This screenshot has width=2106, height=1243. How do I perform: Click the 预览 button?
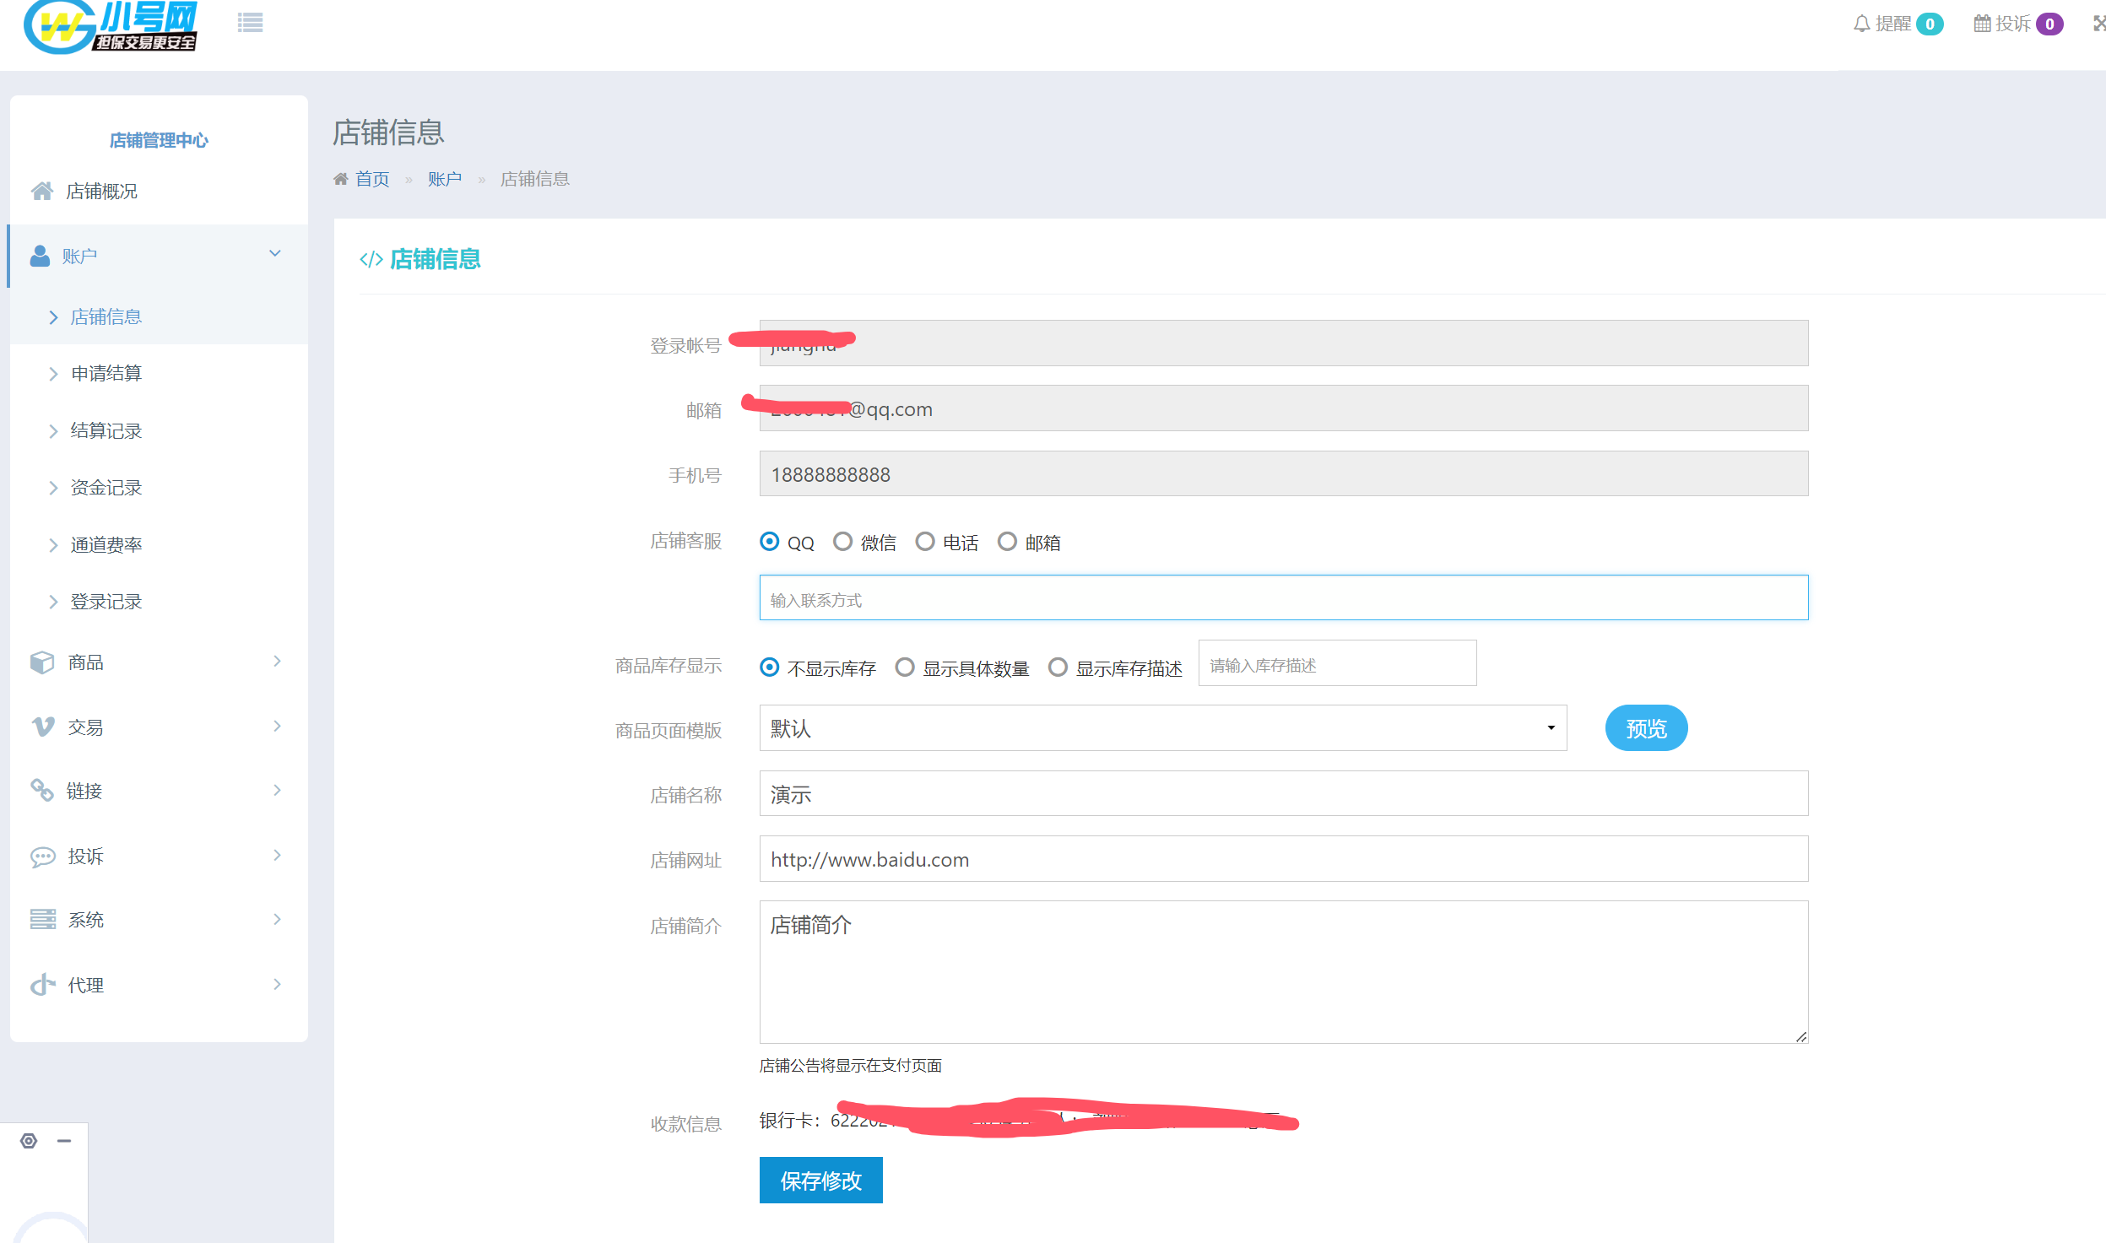pyautogui.click(x=1645, y=728)
